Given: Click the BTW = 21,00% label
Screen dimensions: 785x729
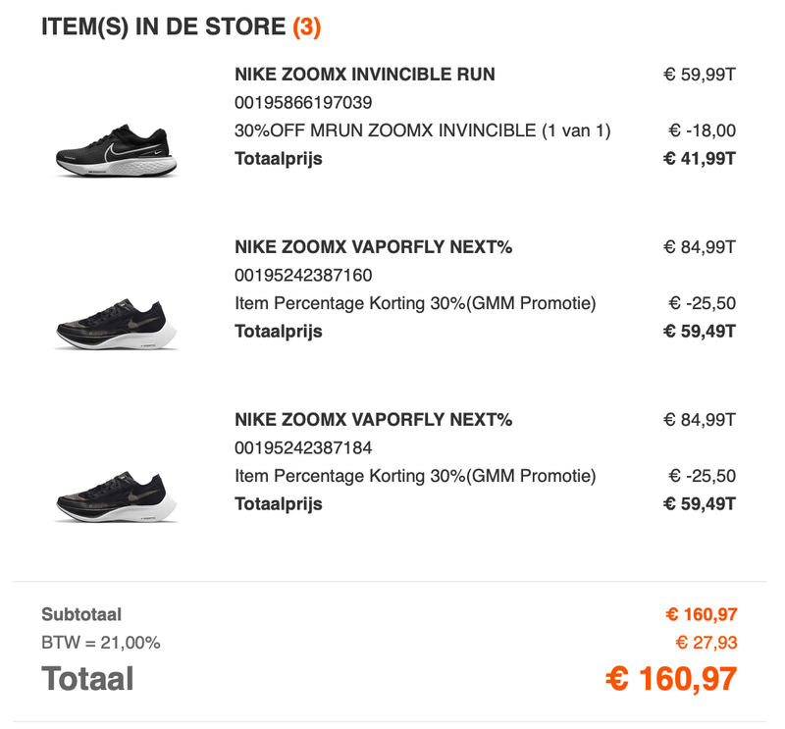Looking at the screenshot, I should coord(100,644).
